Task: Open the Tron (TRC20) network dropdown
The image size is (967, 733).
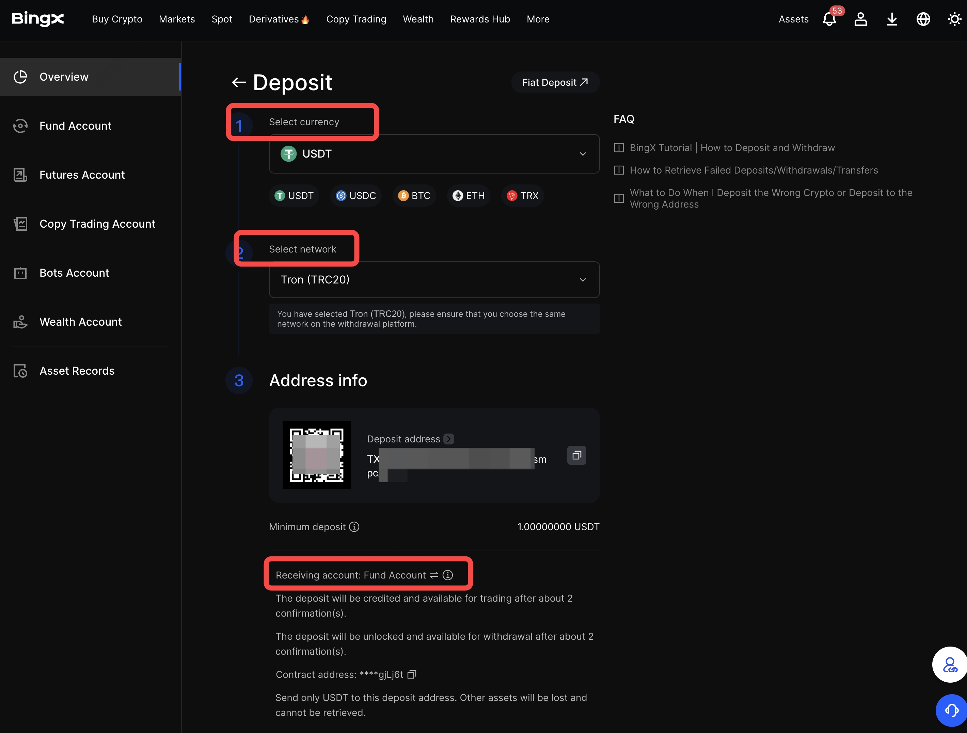Action: [x=583, y=280]
